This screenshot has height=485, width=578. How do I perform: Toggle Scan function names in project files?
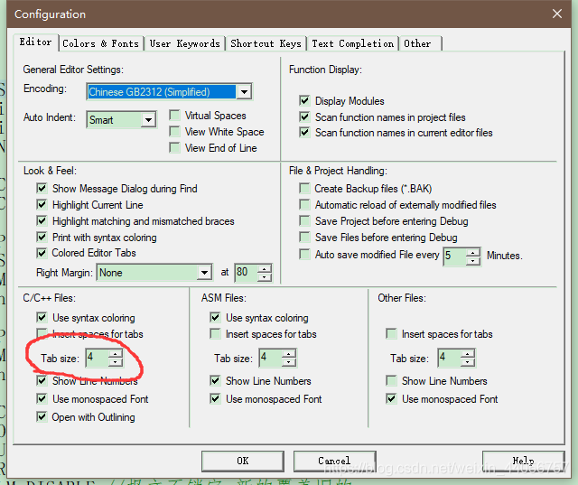coord(304,117)
